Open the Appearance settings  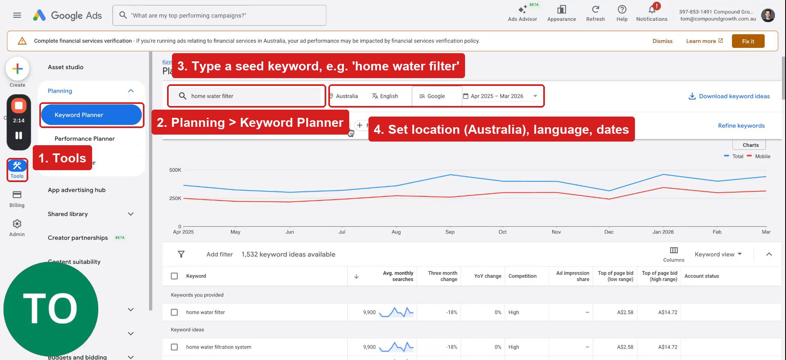pyautogui.click(x=561, y=13)
